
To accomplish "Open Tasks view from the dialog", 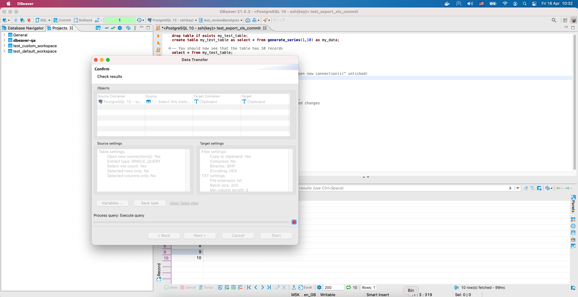I will click(x=184, y=203).
